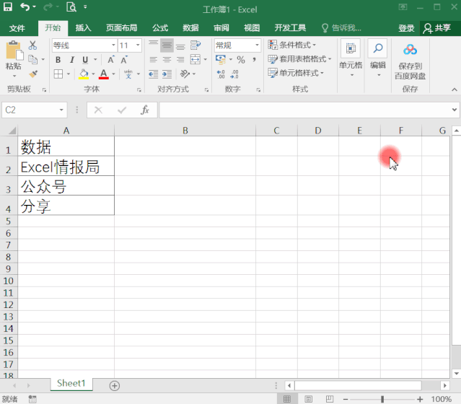
Task: Apply red font color
Action: click(103, 74)
